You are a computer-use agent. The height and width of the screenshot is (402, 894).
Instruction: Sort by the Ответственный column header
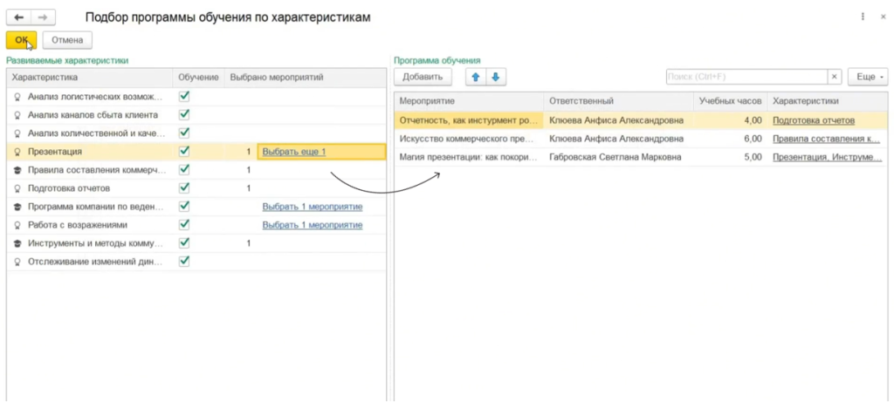click(x=618, y=101)
